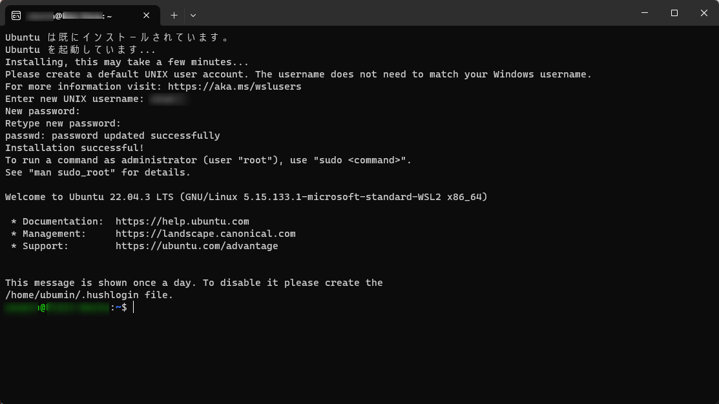Open a new tab with plus icon
Screen dimensions: 719x404
pyautogui.click(x=174, y=15)
